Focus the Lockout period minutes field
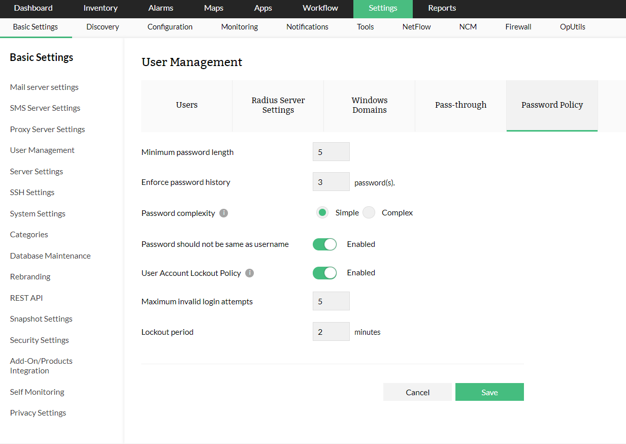The height and width of the screenshot is (444, 626). (331, 332)
